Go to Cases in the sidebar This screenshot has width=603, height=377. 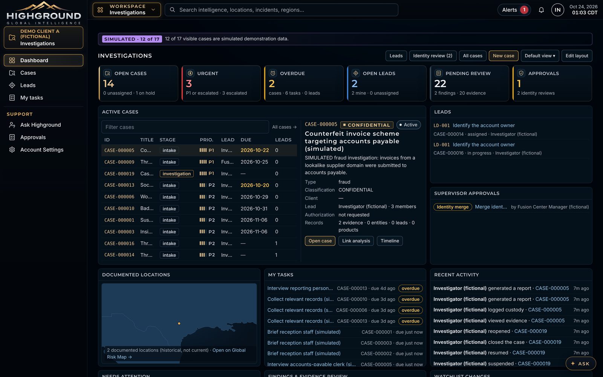point(43,73)
